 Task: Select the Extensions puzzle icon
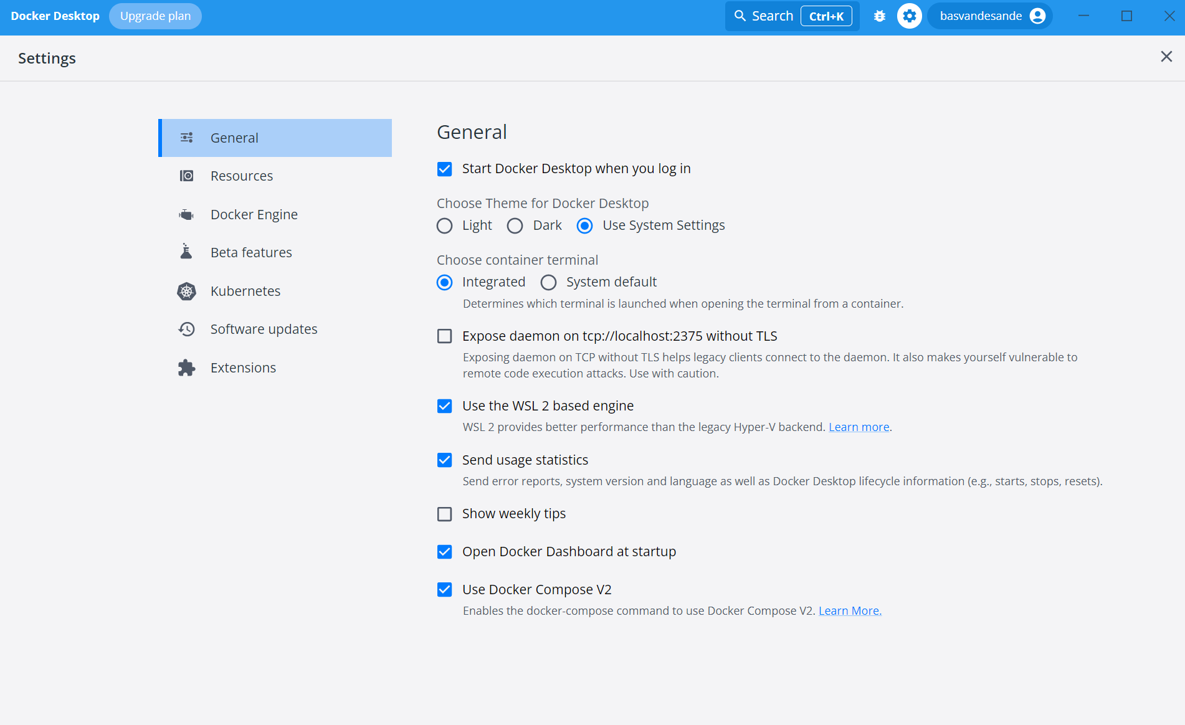click(187, 367)
